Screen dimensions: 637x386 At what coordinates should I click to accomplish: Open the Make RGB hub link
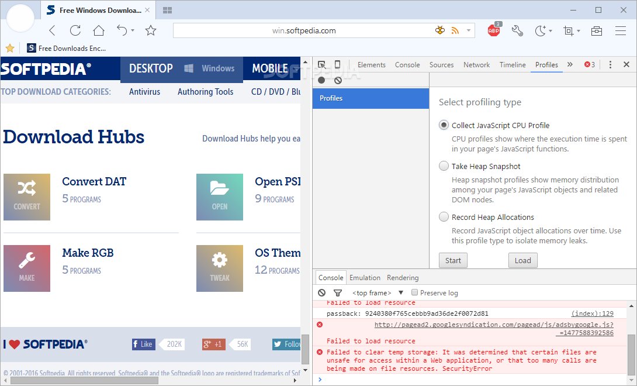pos(88,253)
